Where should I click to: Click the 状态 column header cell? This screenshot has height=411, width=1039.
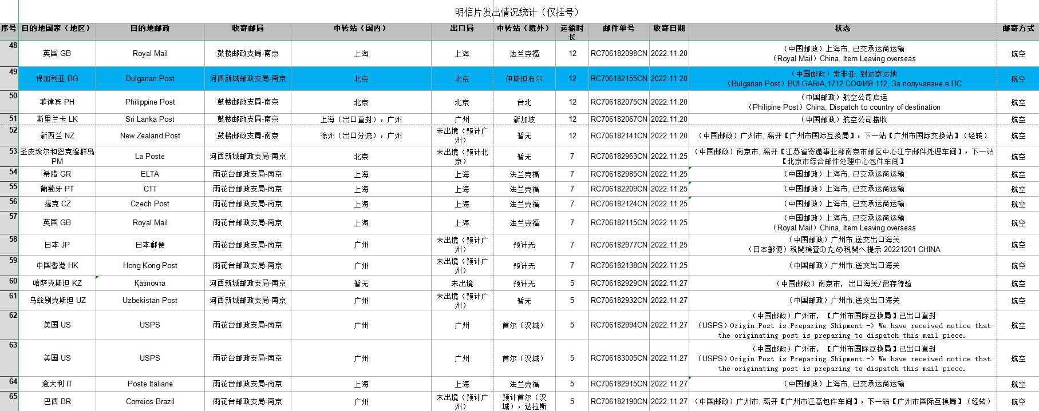point(842,29)
